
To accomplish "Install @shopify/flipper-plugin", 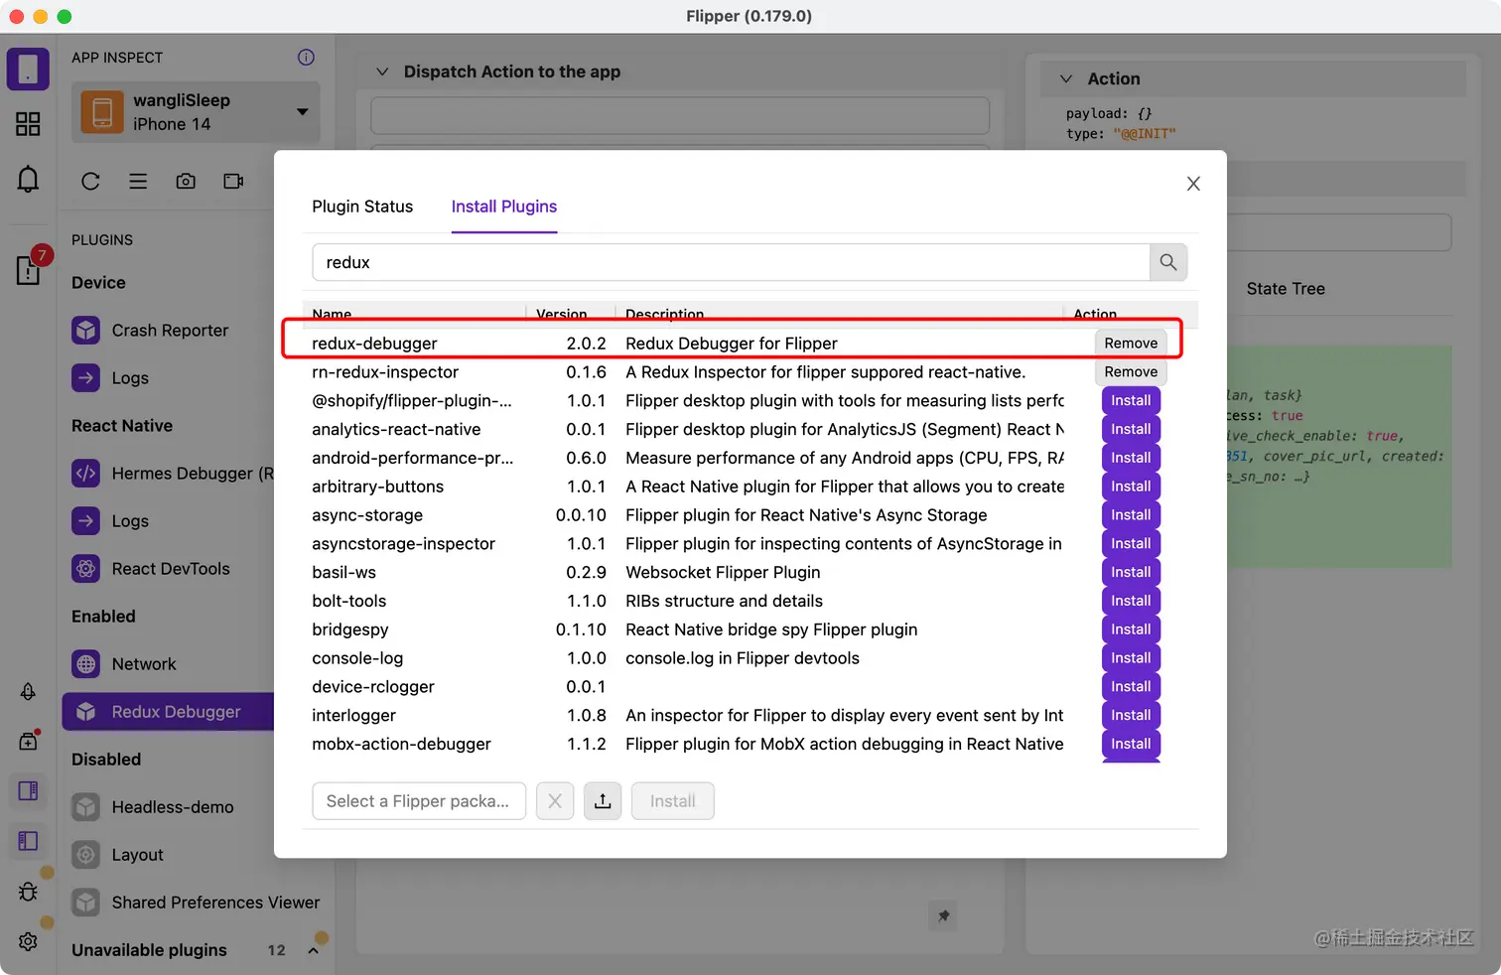I will (x=1131, y=400).
